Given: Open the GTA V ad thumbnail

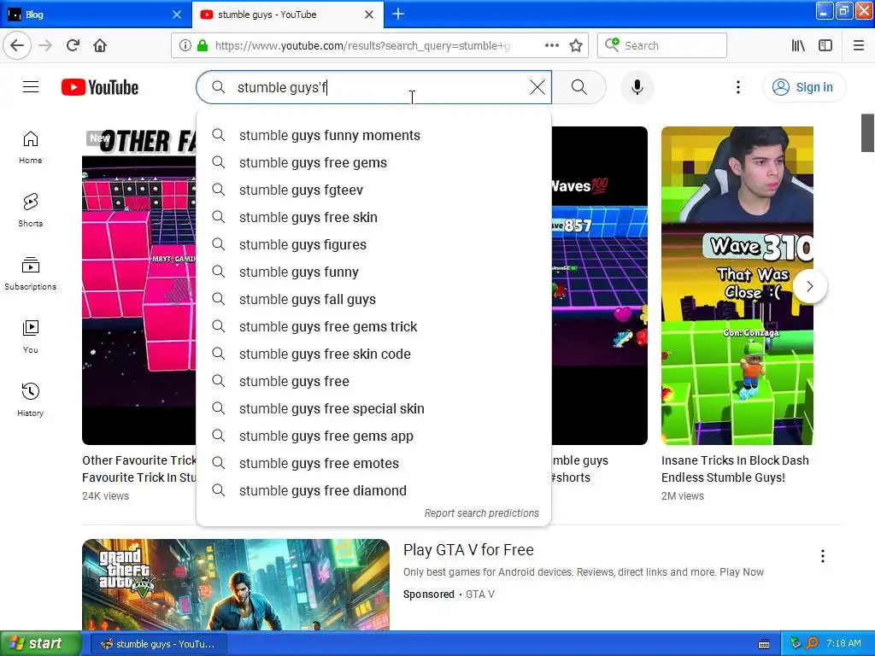Looking at the screenshot, I should click(x=236, y=584).
